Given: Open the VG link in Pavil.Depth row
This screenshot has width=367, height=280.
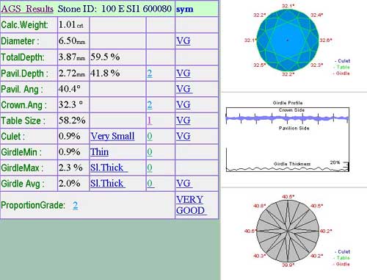Looking at the screenshot, I should coord(183,73).
